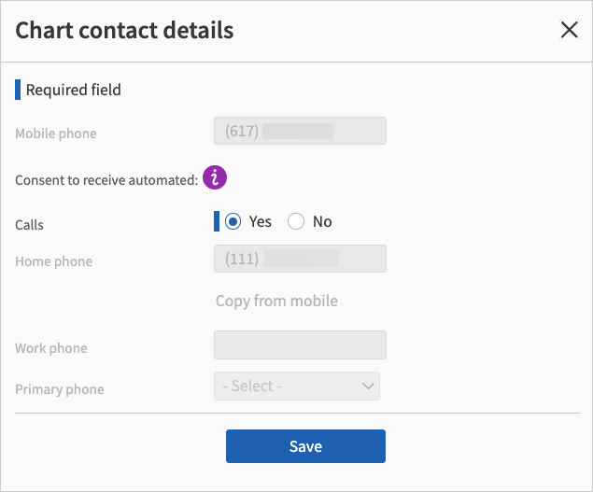This screenshot has height=492, width=593.
Task: Close the Chart contact details dialog
Action: pos(569,30)
